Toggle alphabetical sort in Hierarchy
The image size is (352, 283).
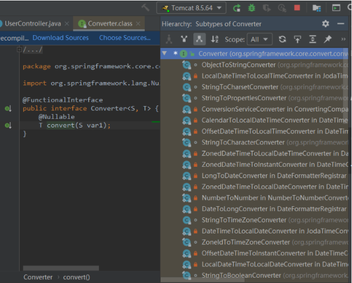[215, 39]
